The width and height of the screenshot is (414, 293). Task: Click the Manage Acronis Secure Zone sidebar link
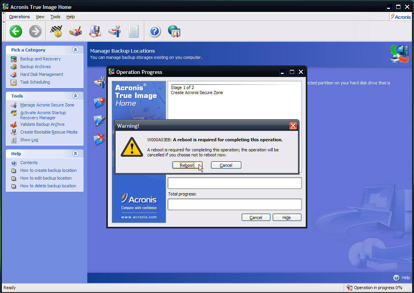(47, 105)
